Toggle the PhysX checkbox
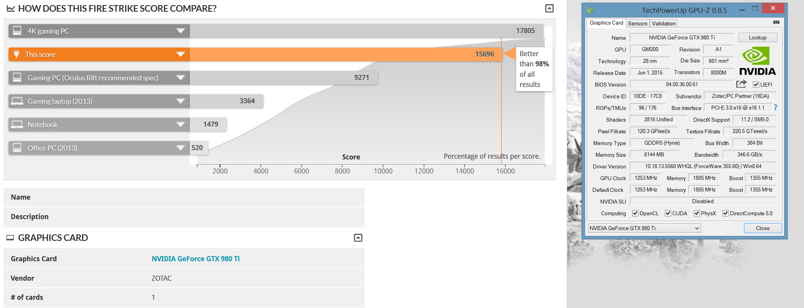This screenshot has width=804, height=308. pyautogui.click(x=697, y=213)
